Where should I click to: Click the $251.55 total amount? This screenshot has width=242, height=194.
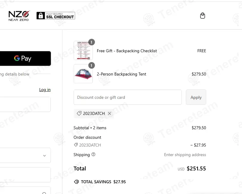pyautogui.click(x=196, y=169)
